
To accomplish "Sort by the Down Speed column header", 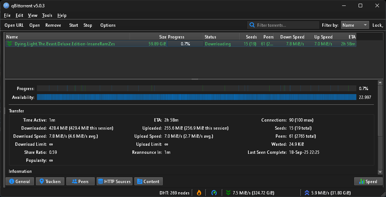I will click(x=289, y=37).
